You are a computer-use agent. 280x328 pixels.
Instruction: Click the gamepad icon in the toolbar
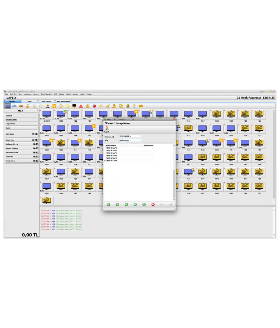coord(14,106)
